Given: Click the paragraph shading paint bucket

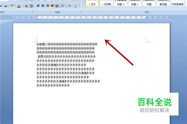Looking at the screenshot, I should click(x=69, y=5).
